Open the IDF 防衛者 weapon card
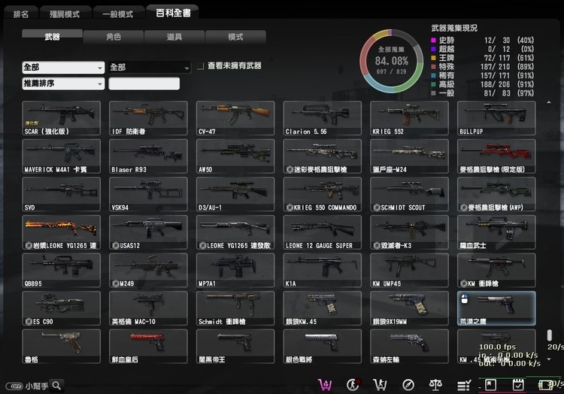Image resolution: width=564 pixels, height=394 pixels. pyautogui.click(x=148, y=118)
